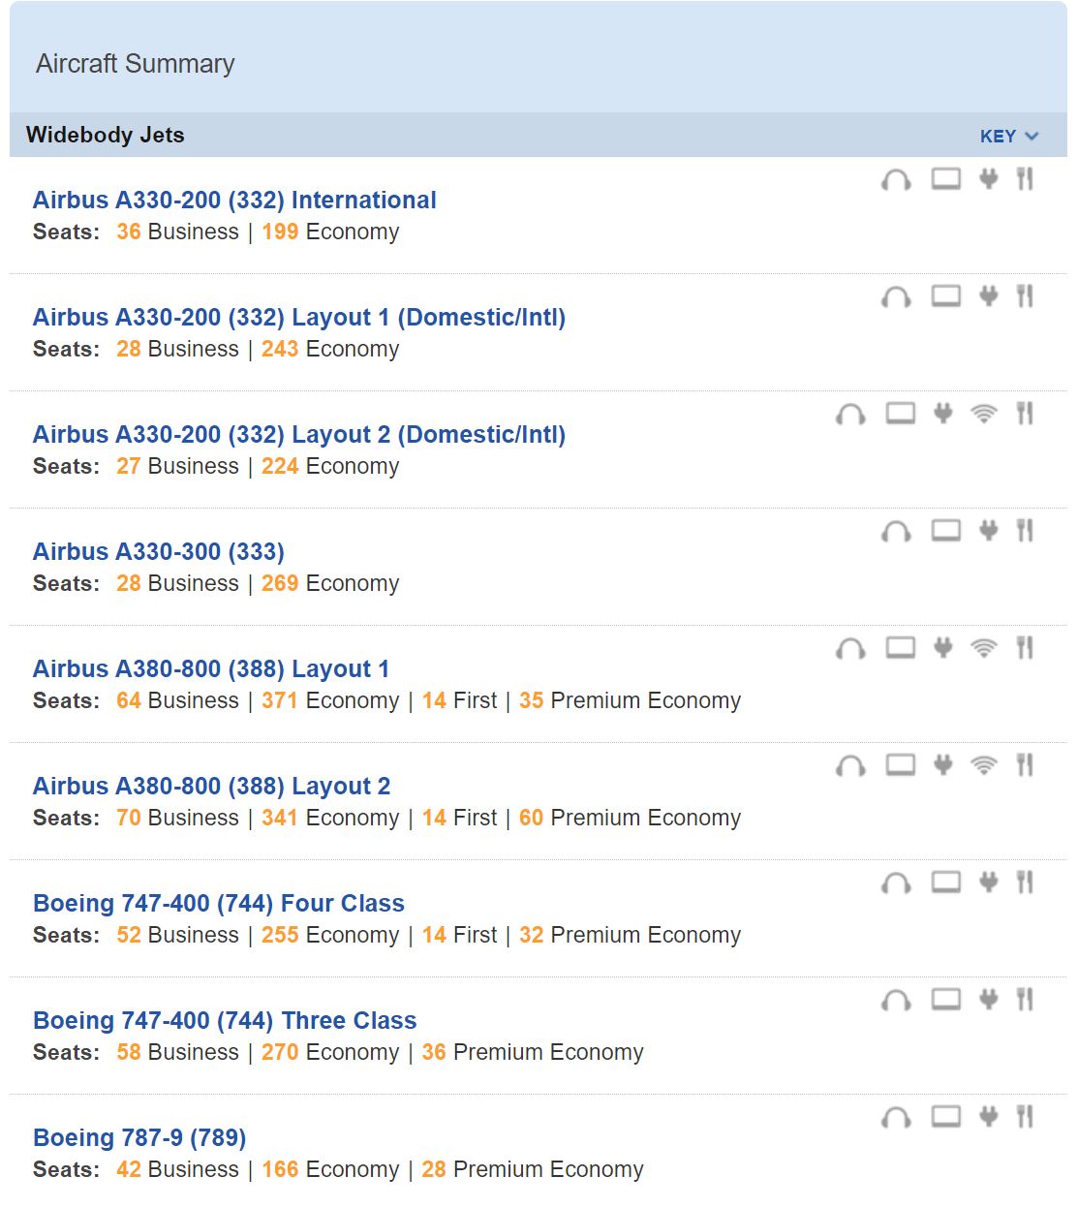Click video screen icon for A380-800 Layout 1
The width and height of the screenshot is (1078, 1208).
tap(901, 648)
